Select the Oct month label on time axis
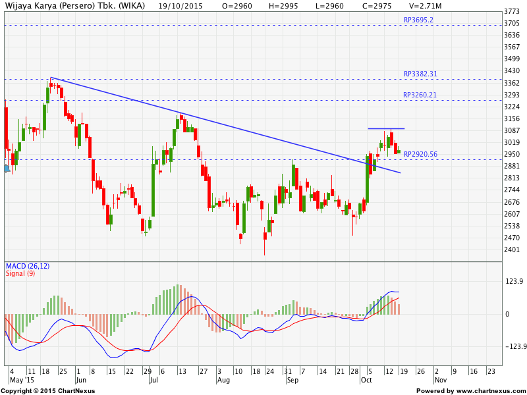 366,380
